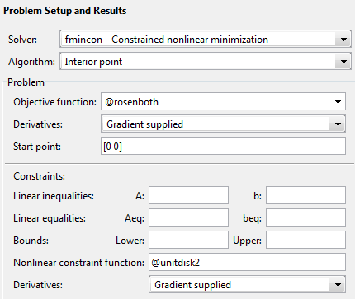
Task: Click the Nonlinear constraint function field
Action: [247, 262]
